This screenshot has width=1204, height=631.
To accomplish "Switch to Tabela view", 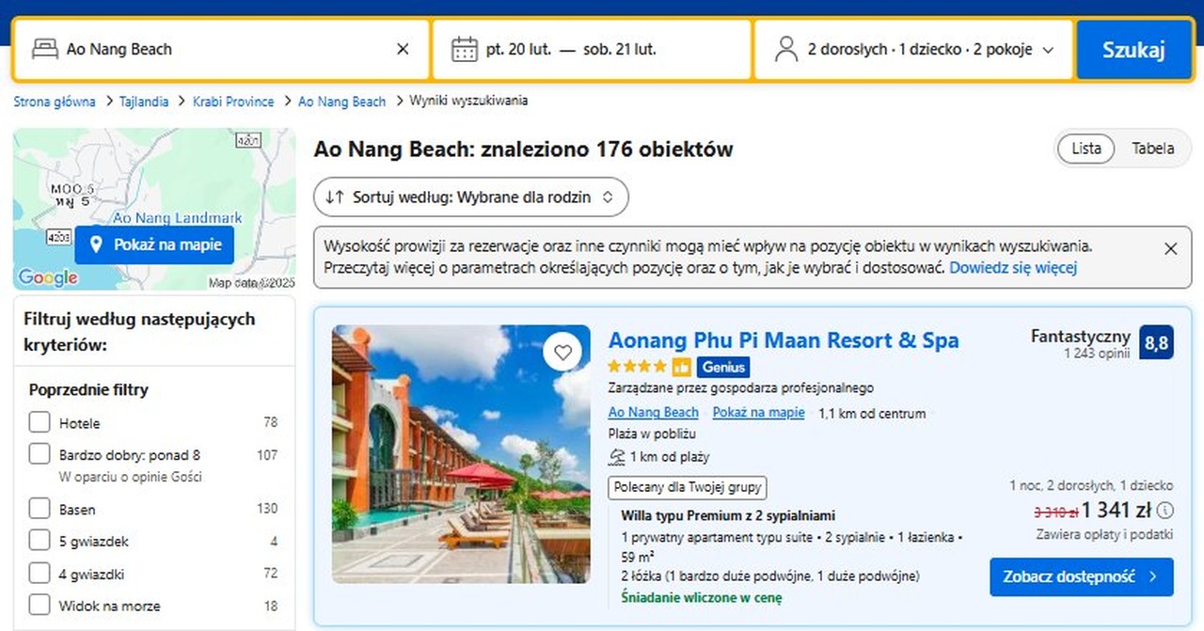I will (x=1152, y=149).
